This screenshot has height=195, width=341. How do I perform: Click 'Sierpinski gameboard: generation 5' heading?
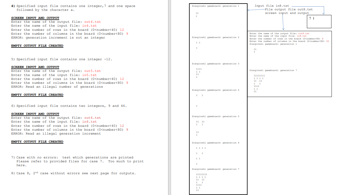(x=215, y=117)
